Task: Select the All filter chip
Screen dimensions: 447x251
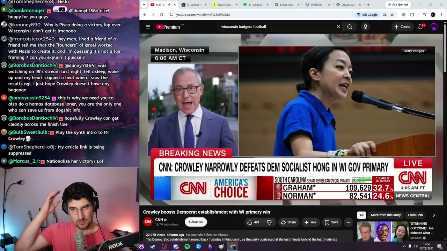Action: coord(361,215)
